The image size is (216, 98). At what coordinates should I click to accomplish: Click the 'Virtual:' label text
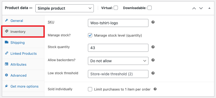tap(107, 8)
